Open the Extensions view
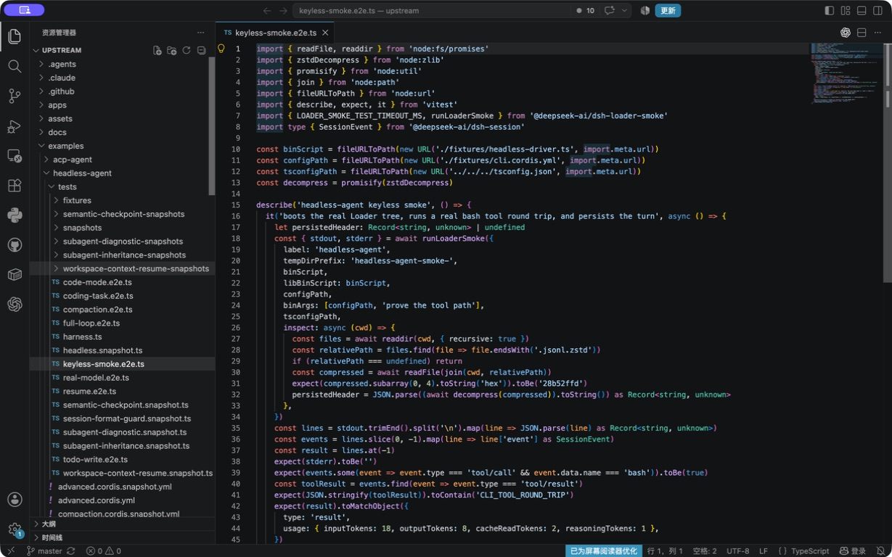The image size is (892, 557). [x=15, y=186]
